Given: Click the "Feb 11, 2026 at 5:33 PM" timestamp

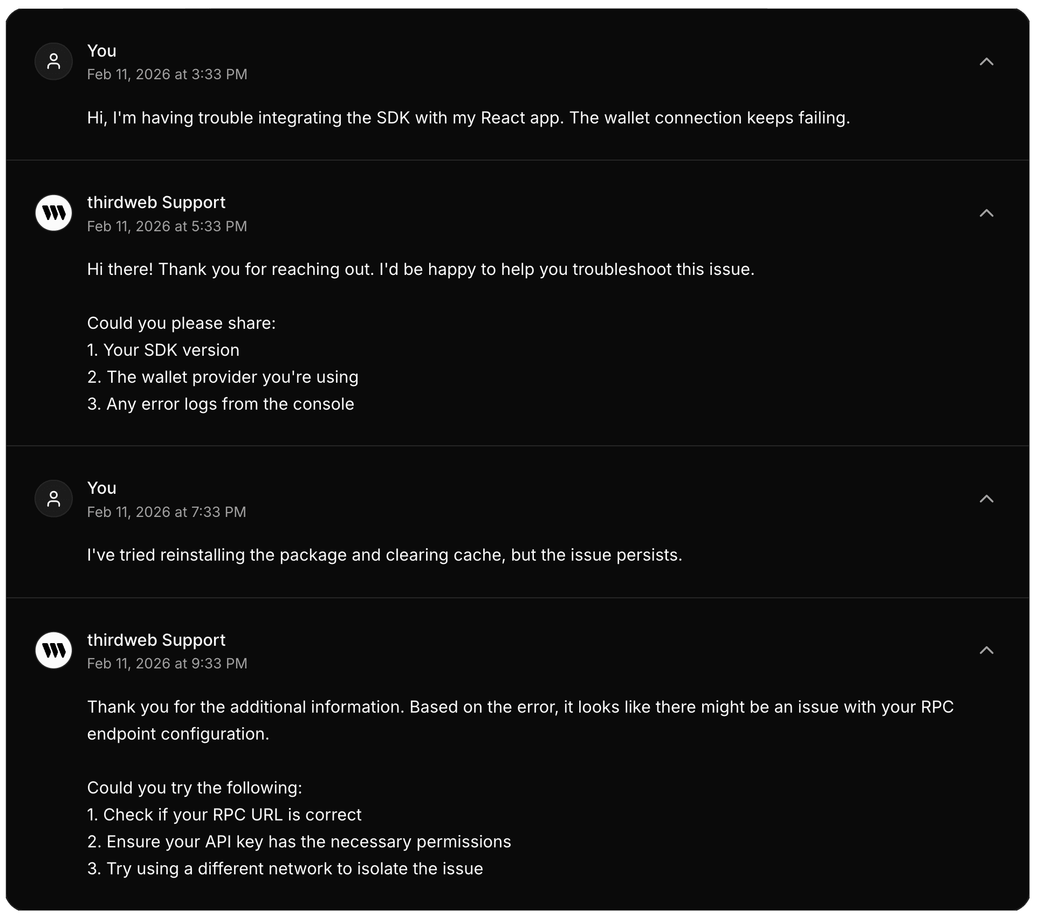Looking at the screenshot, I should pos(167,226).
